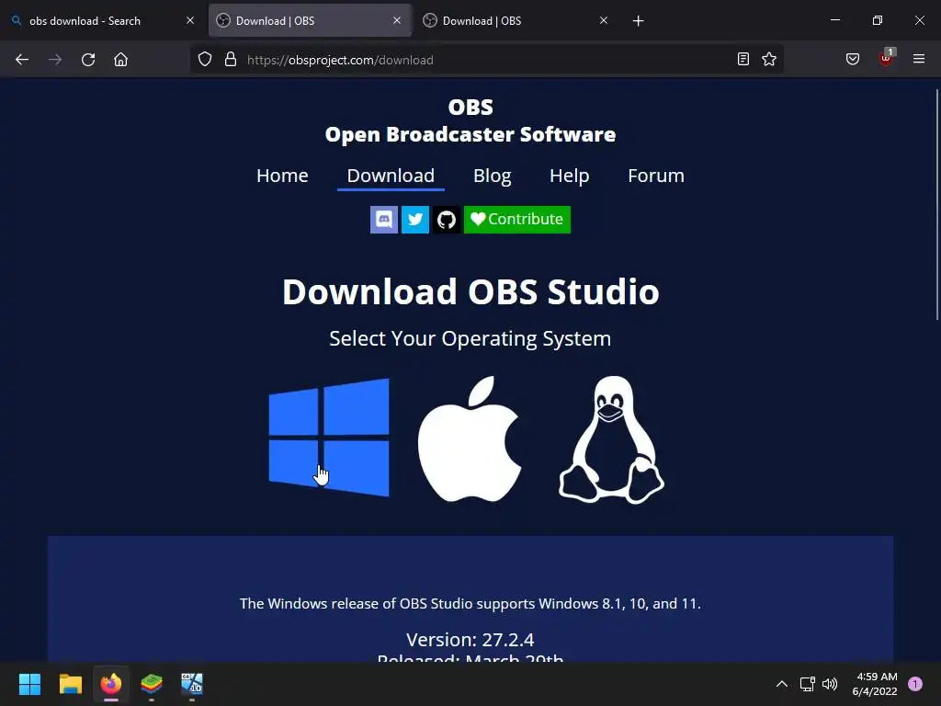Open the OBS Discord icon link

click(x=384, y=220)
